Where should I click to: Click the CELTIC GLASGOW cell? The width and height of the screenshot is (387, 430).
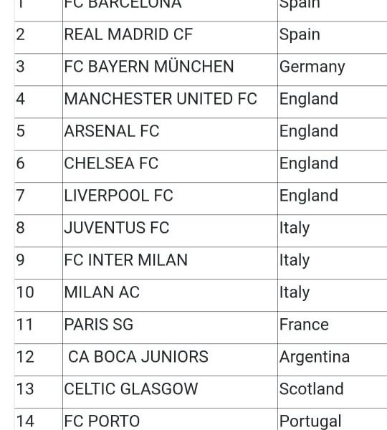pyautogui.click(x=170, y=392)
